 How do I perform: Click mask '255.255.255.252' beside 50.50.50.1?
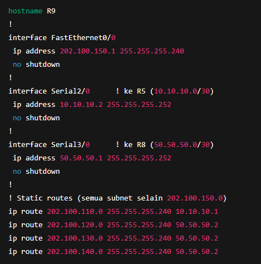pyautogui.click(x=139, y=158)
